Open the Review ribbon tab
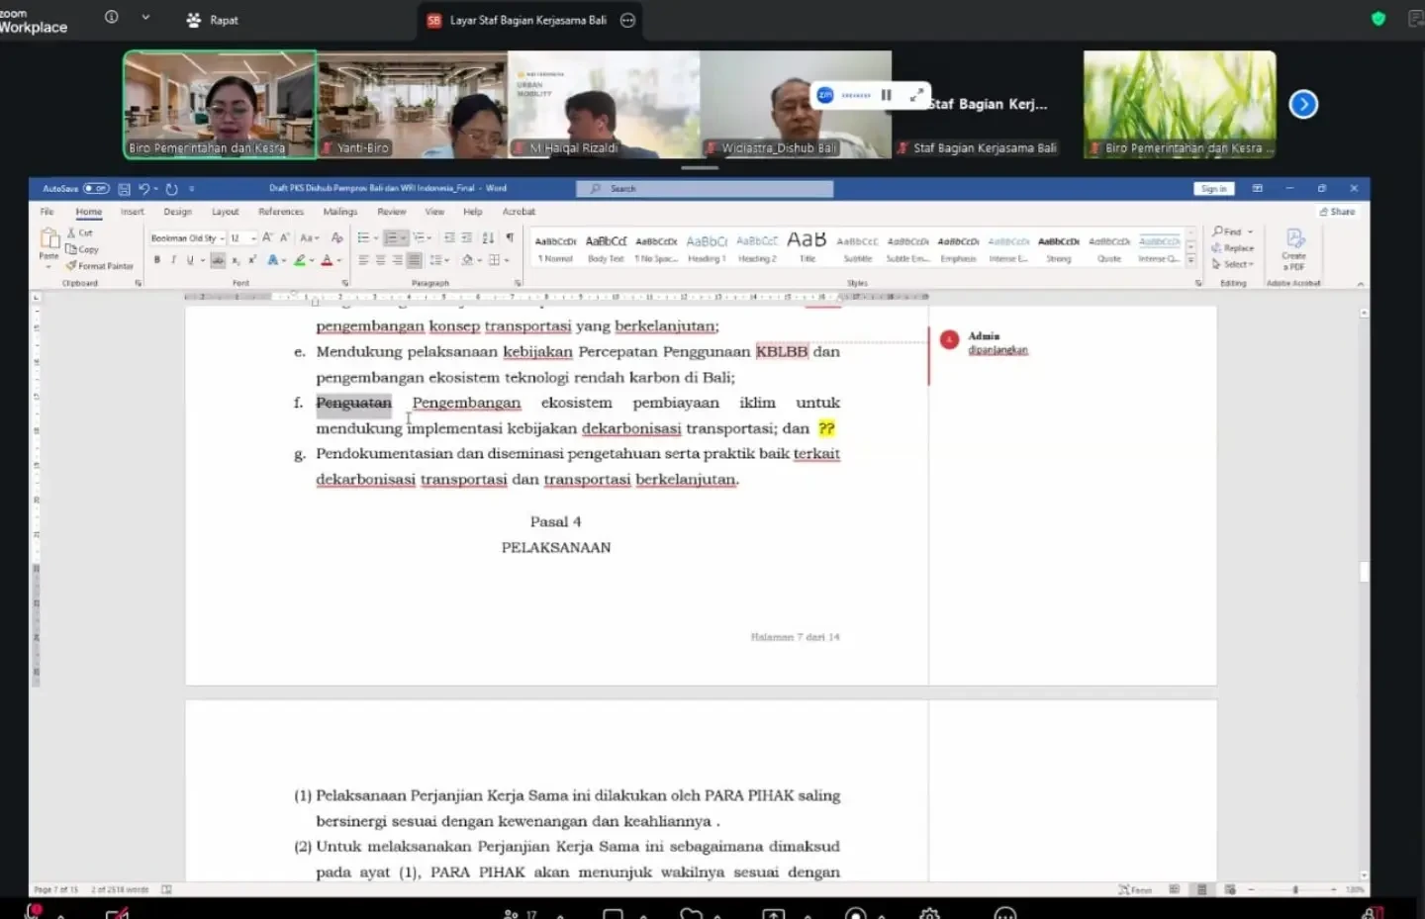The width and height of the screenshot is (1425, 919). pos(392,212)
